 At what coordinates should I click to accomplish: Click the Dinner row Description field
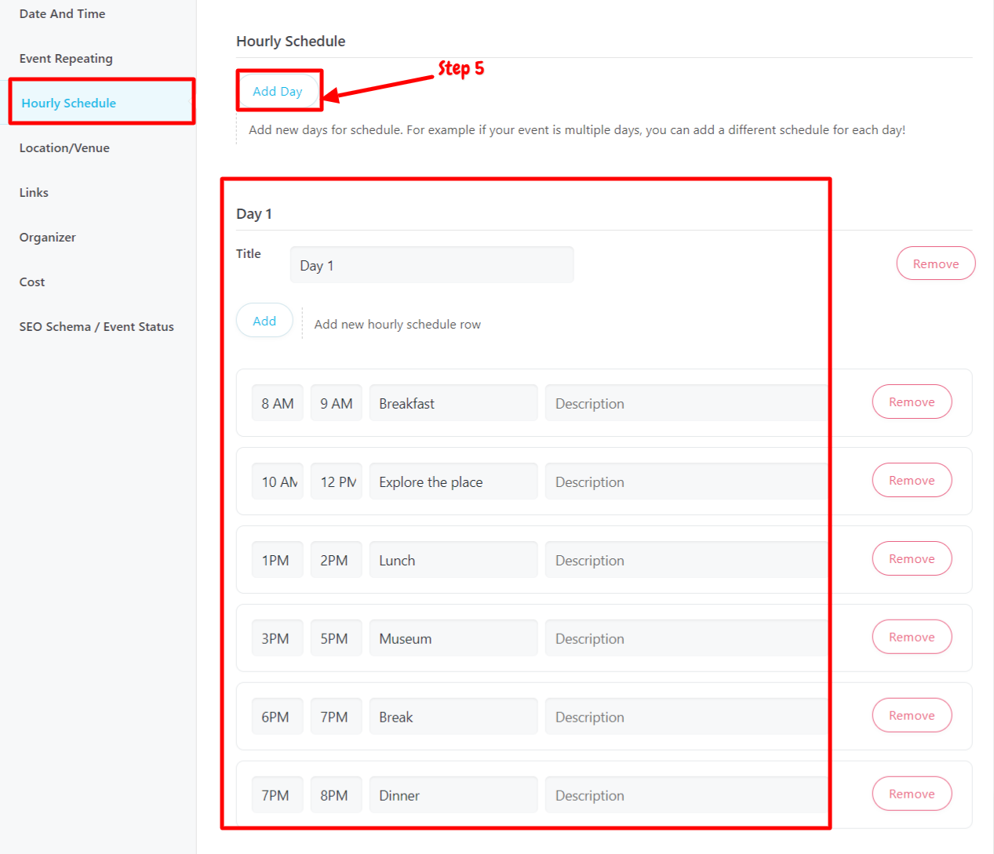(x=686, y=795)
